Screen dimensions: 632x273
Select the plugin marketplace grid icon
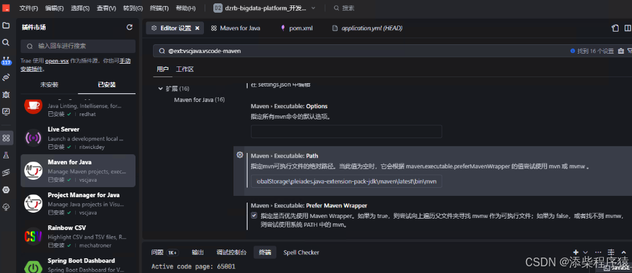click(6, 138)
